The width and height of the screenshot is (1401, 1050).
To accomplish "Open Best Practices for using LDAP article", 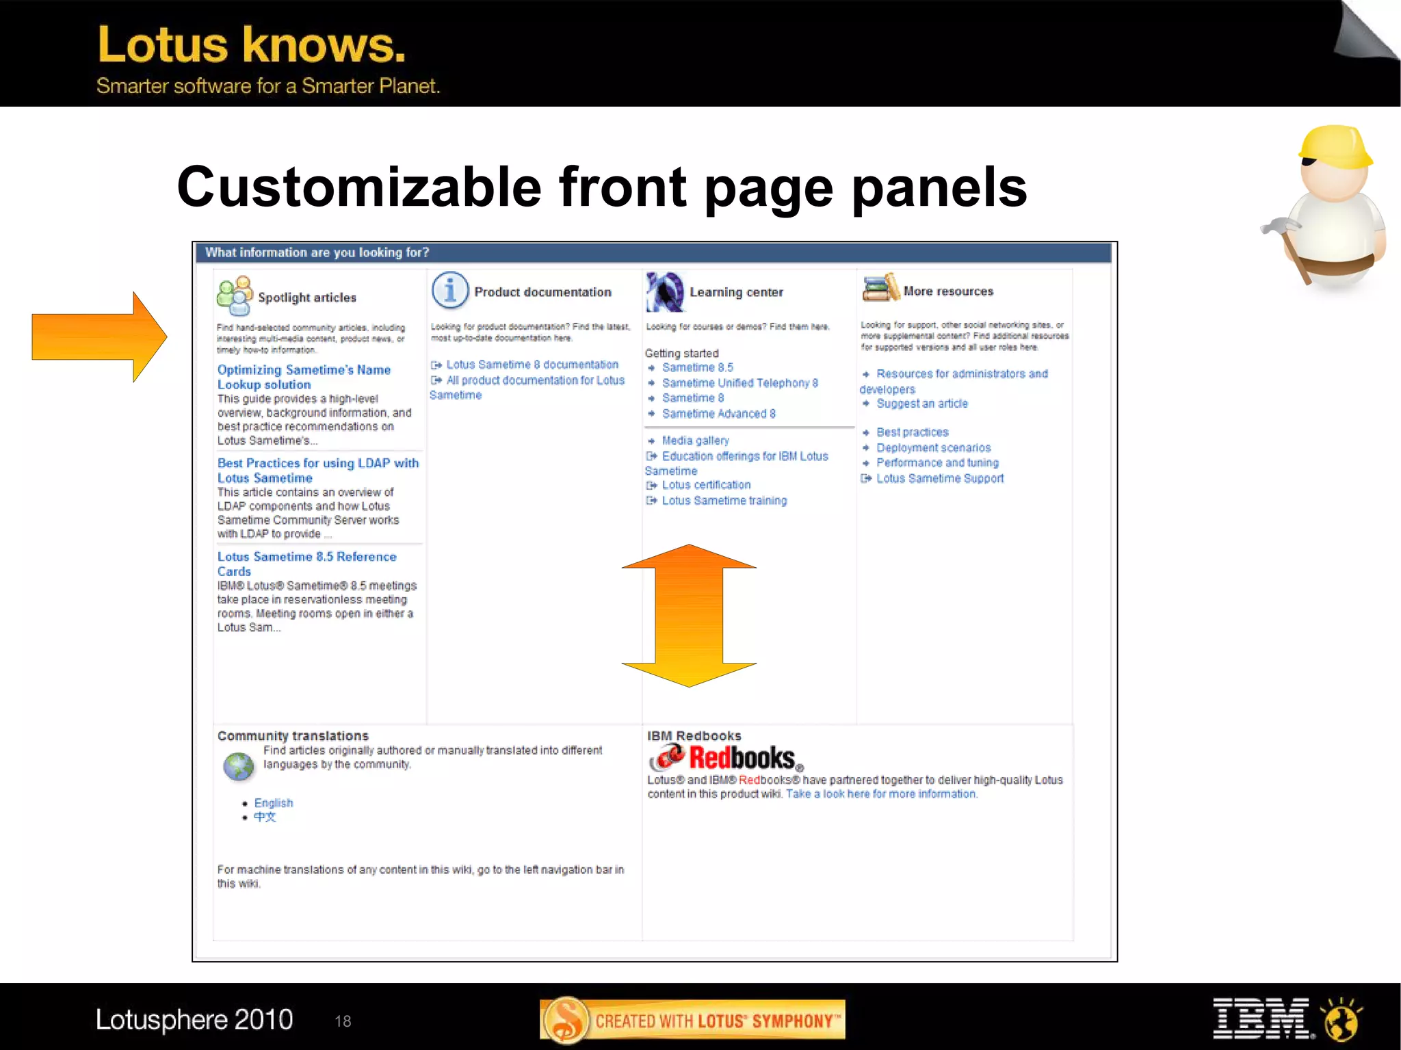I will coord(318,471).
